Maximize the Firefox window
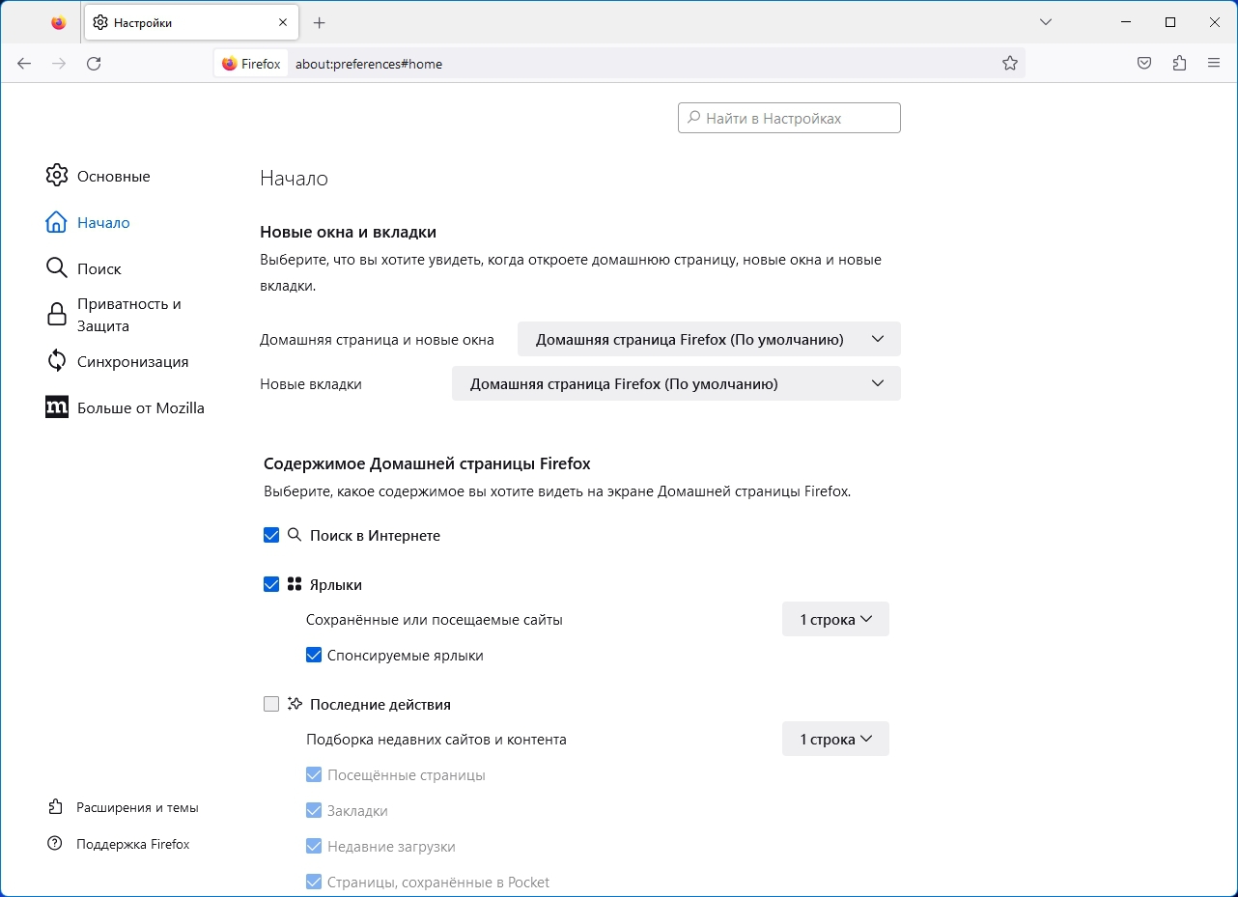 pos(1170,22)
